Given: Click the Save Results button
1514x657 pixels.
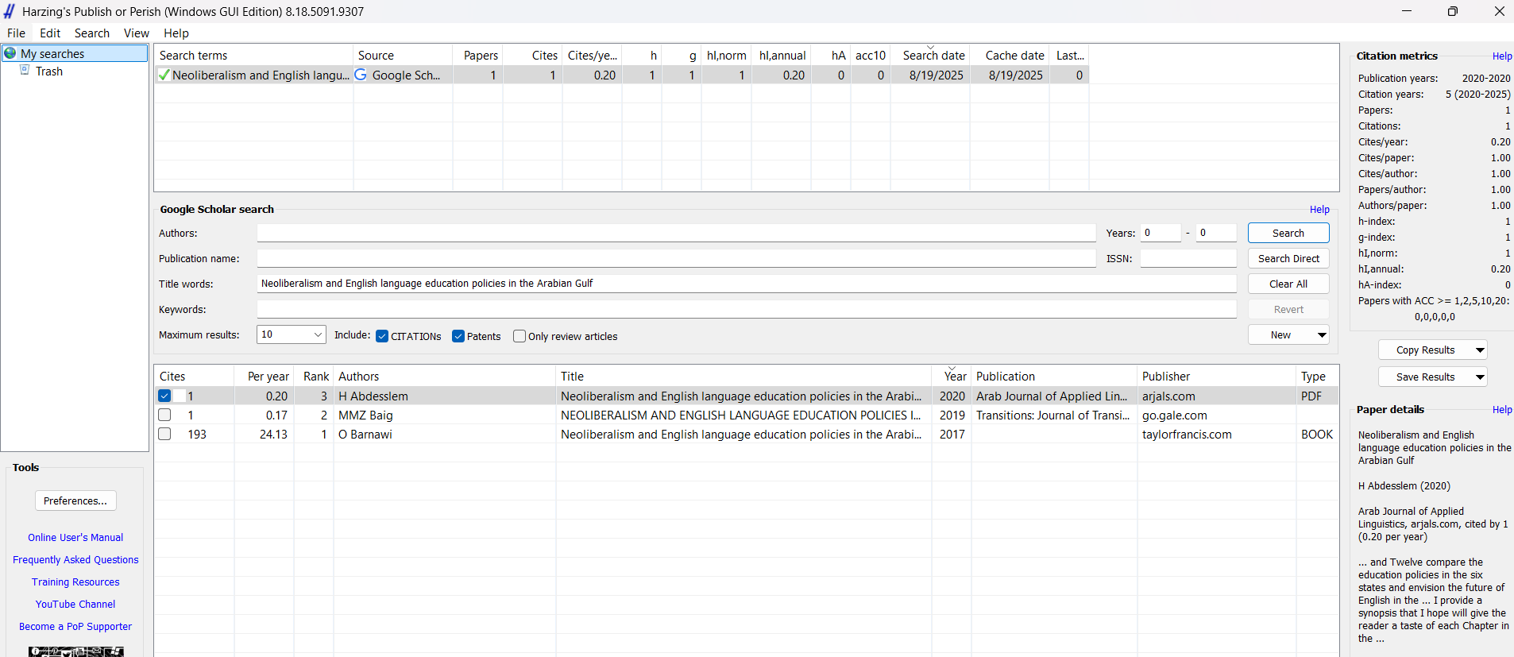Looking at the screenshot, I should 1426,377.
